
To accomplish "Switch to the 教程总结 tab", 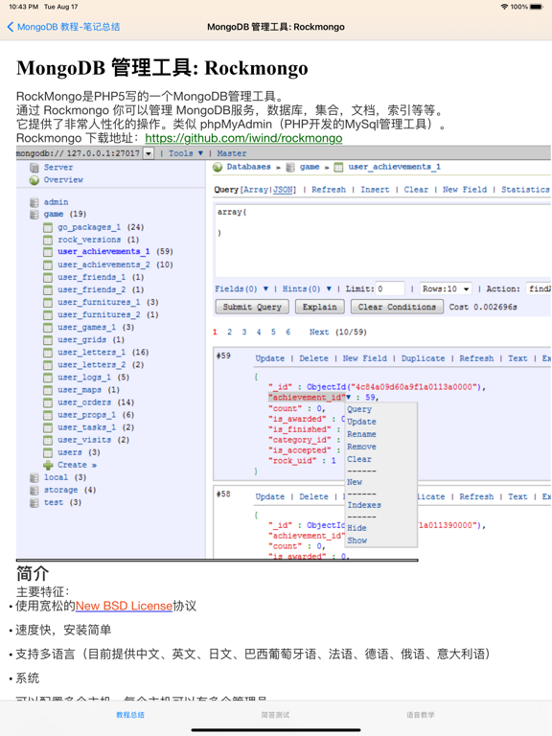I will (x=130, y=715).
